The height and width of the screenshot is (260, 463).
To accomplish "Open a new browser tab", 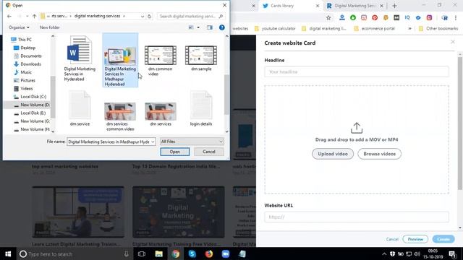I will coord(394,6).
